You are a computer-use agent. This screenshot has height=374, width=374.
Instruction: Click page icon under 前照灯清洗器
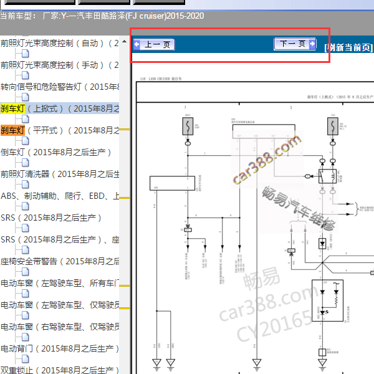click(26, 185)
